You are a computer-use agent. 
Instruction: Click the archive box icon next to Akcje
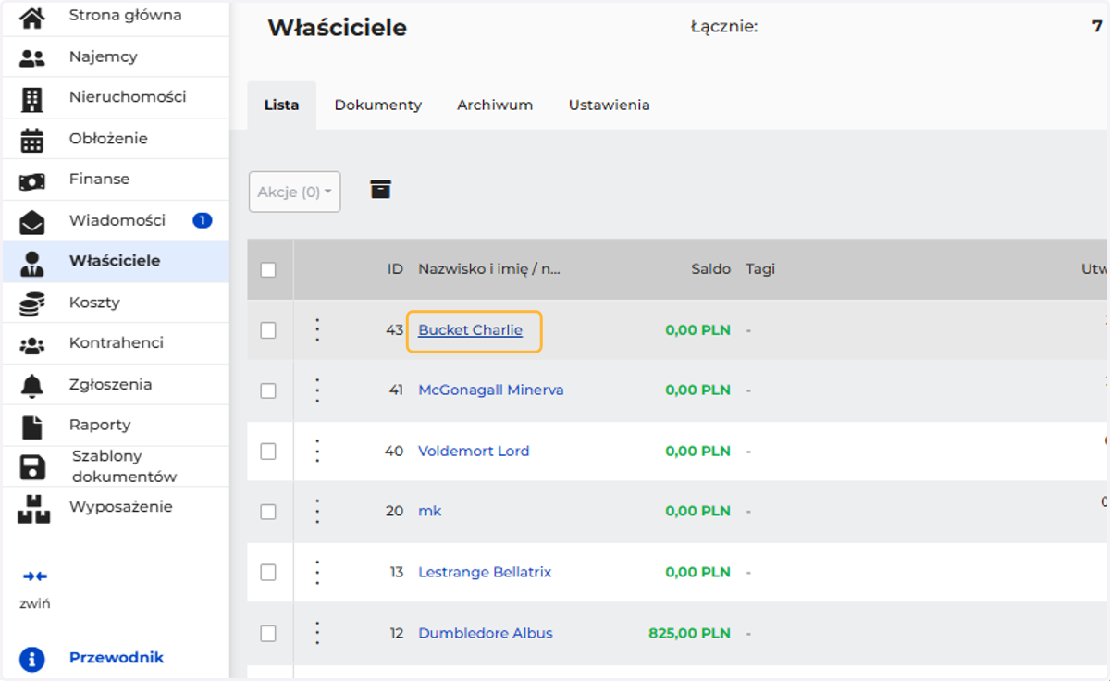(x=380, y=189)
